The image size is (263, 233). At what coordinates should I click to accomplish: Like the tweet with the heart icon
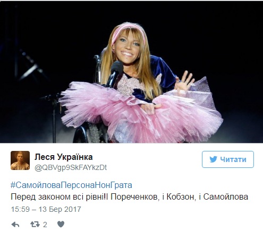click(61, 225)
